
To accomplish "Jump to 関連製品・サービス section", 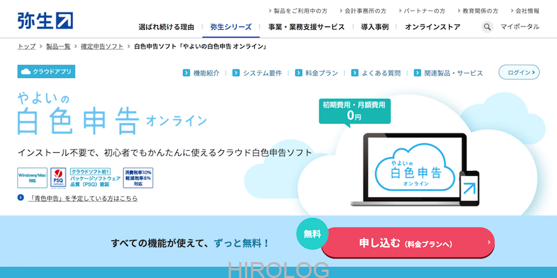I will (x=454, y=73).
